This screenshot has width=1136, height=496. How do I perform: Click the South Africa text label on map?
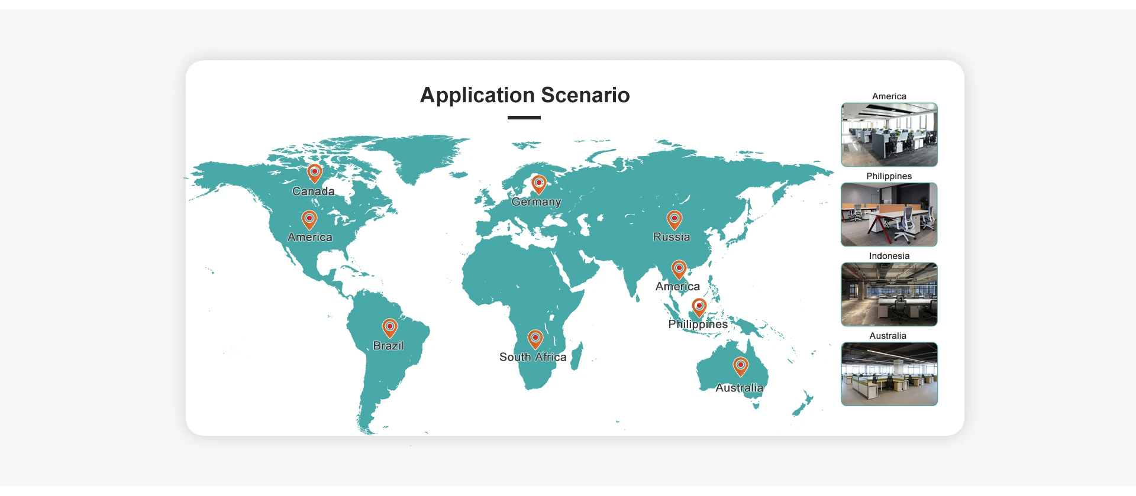[x=532, y=357]
